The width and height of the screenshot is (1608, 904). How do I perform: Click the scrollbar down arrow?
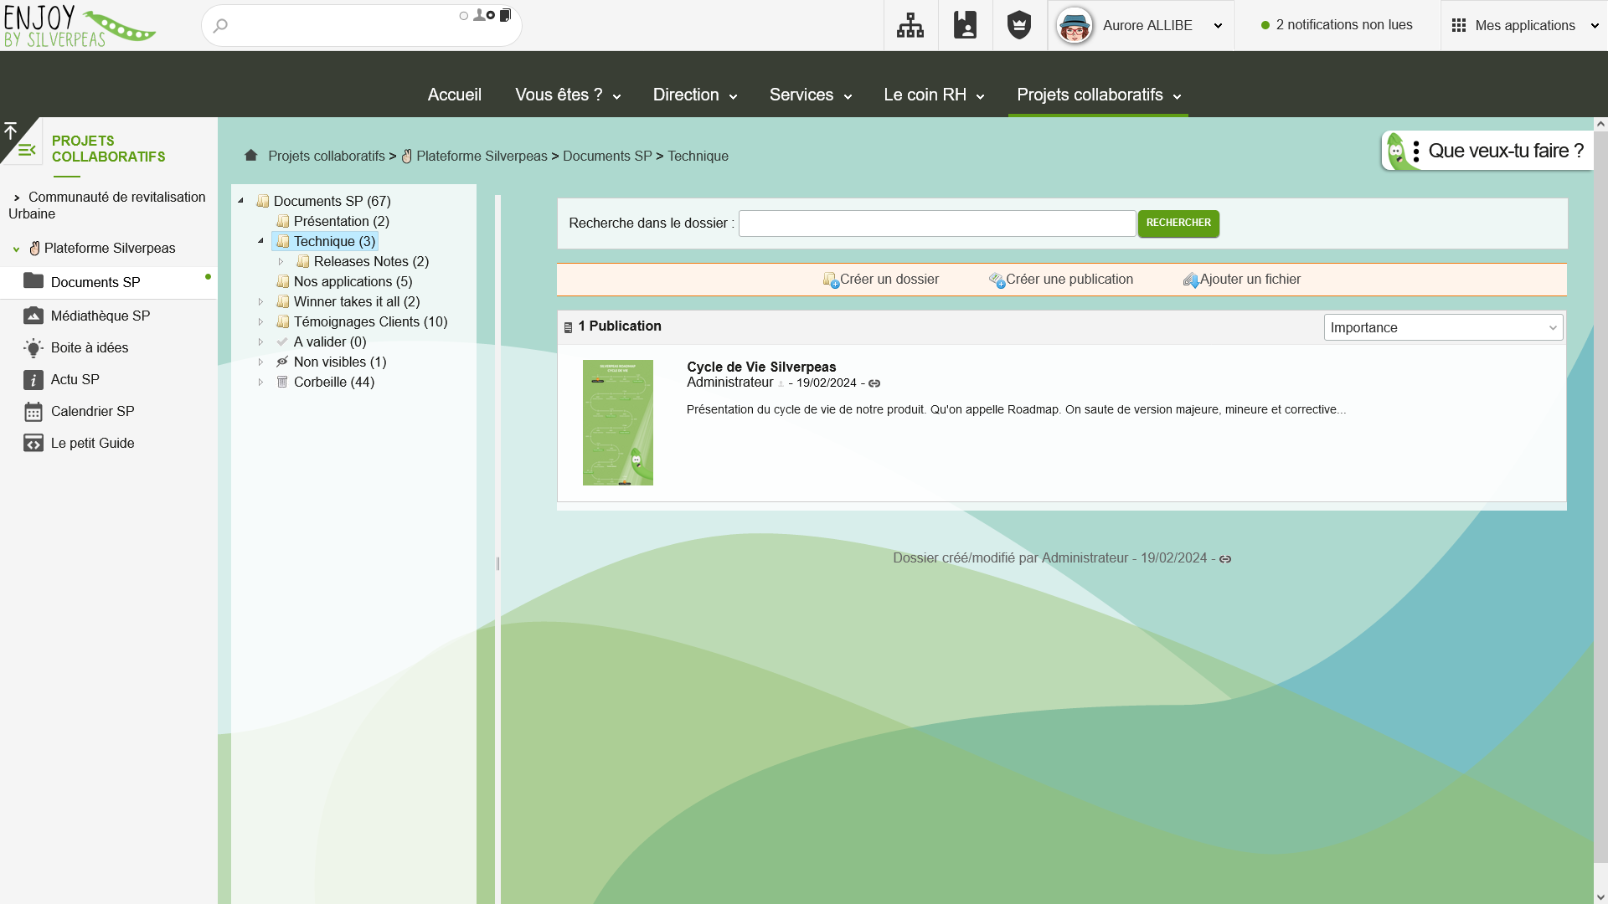(x=1600, y=896)
